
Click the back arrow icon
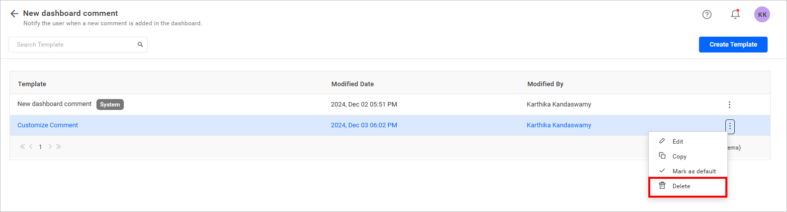point(14,14)
